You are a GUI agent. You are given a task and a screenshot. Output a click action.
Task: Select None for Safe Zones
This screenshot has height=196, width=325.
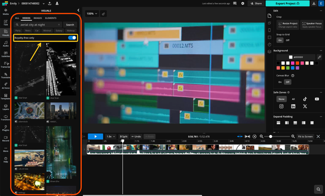click(x=282, y=99)
